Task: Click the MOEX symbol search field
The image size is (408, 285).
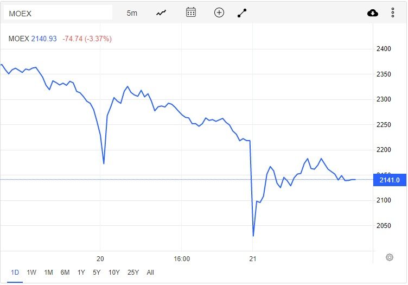Action: [58, 12]
